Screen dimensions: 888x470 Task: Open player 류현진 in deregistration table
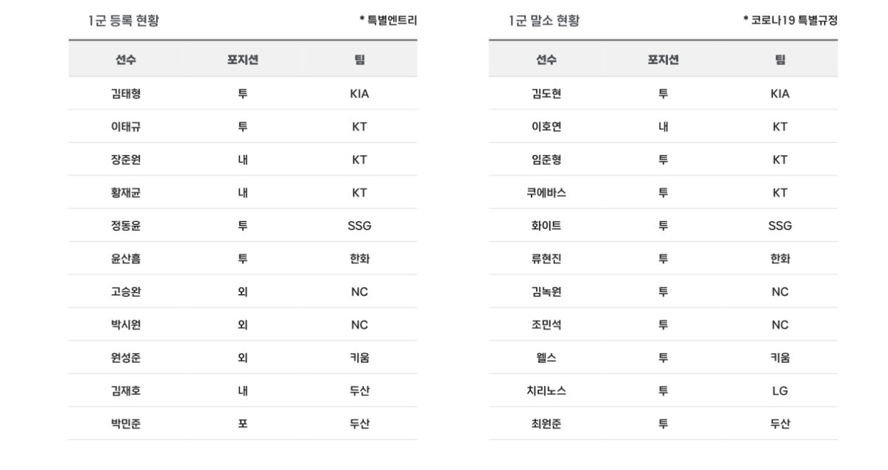point(546,259)
